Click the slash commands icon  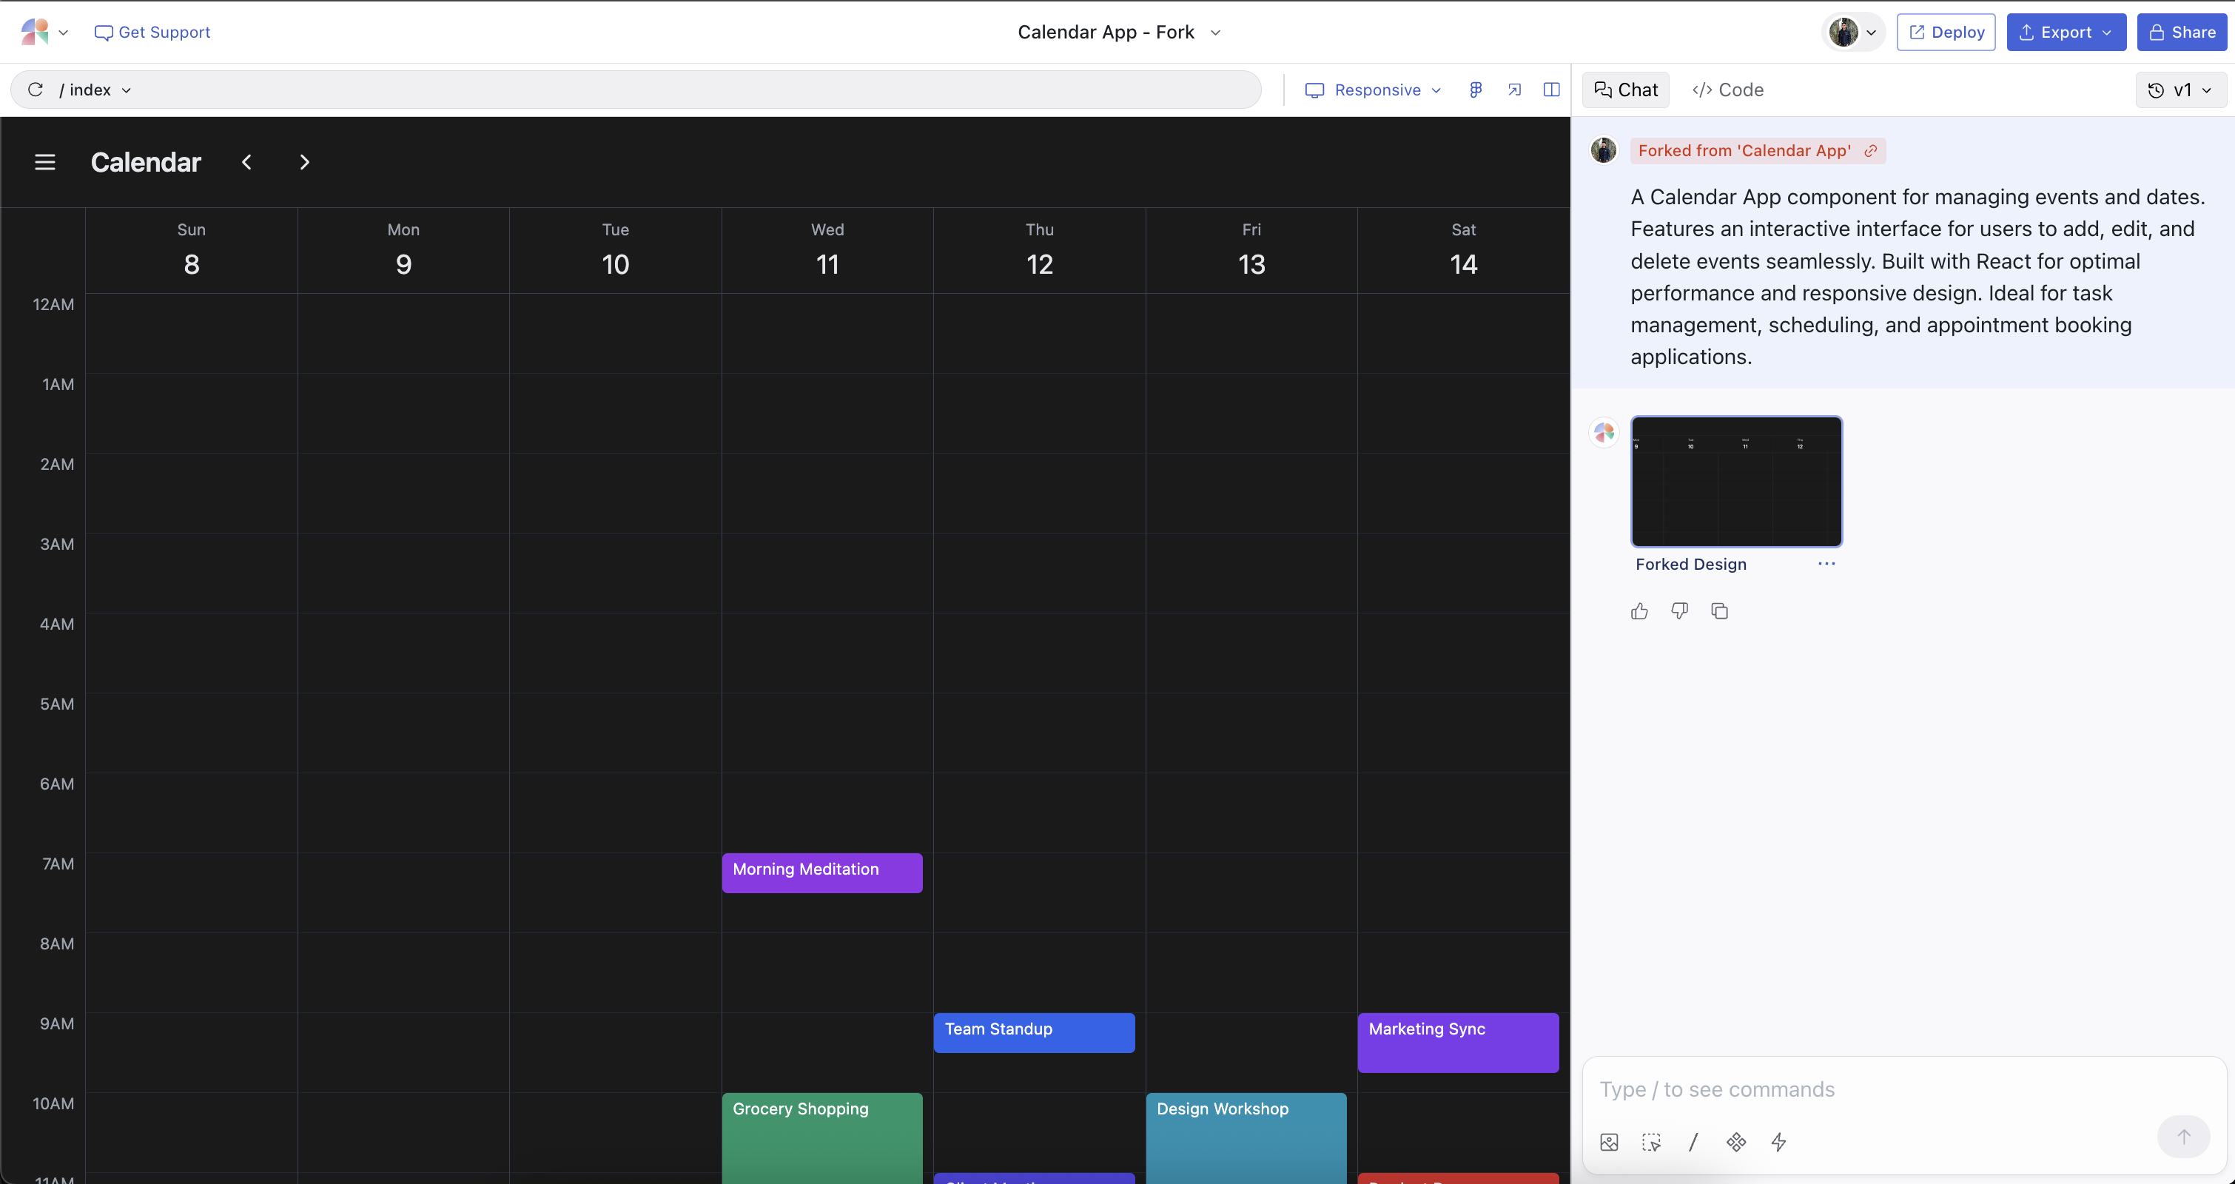[x=1693, y=1143]
